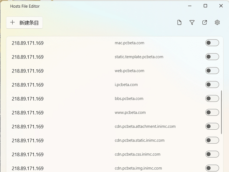Enable the cdn.pcbeta.static.inimc.com toggle
The image size is (229, 172).
click(212, 140)
